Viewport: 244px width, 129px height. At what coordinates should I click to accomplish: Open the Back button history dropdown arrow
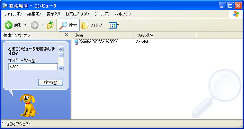click(25, 25)
